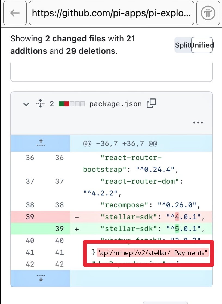Select deleted line stellar-sdk ^4.0.1
This screenshot has height=304, width=222.
point(112,217)
